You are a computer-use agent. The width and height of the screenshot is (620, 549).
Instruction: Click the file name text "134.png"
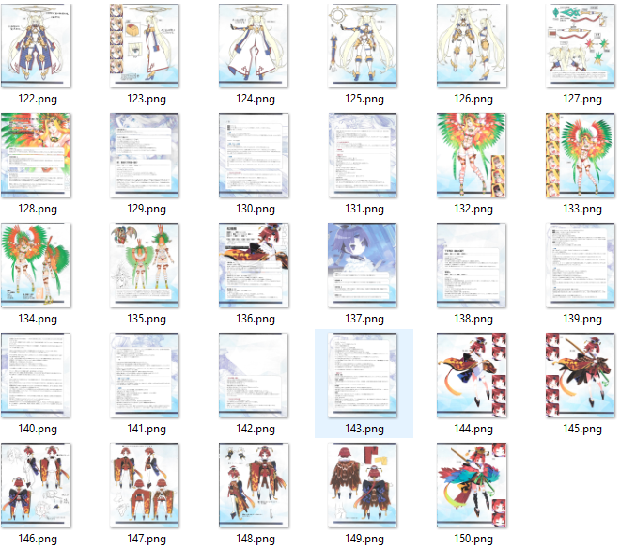click(38, 319)
